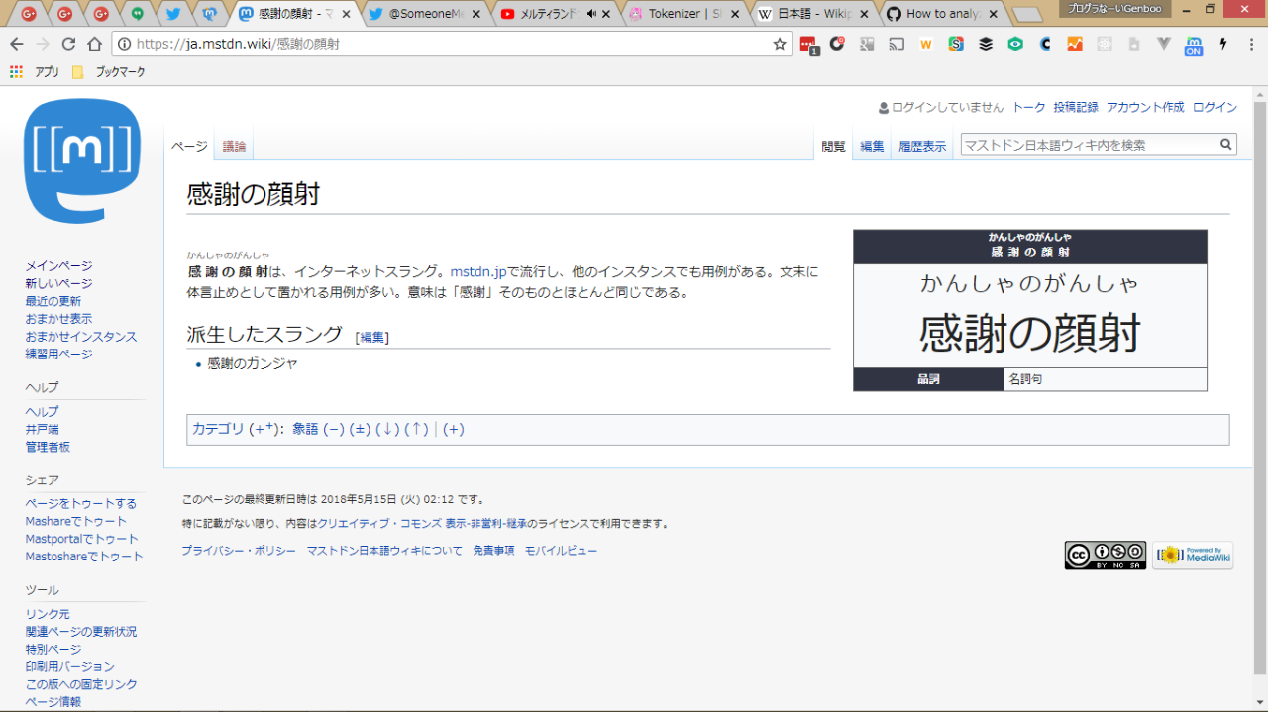Click the Mastodon wiki logo
This screenshot has width=1268, height=712.
coord(81,159)
